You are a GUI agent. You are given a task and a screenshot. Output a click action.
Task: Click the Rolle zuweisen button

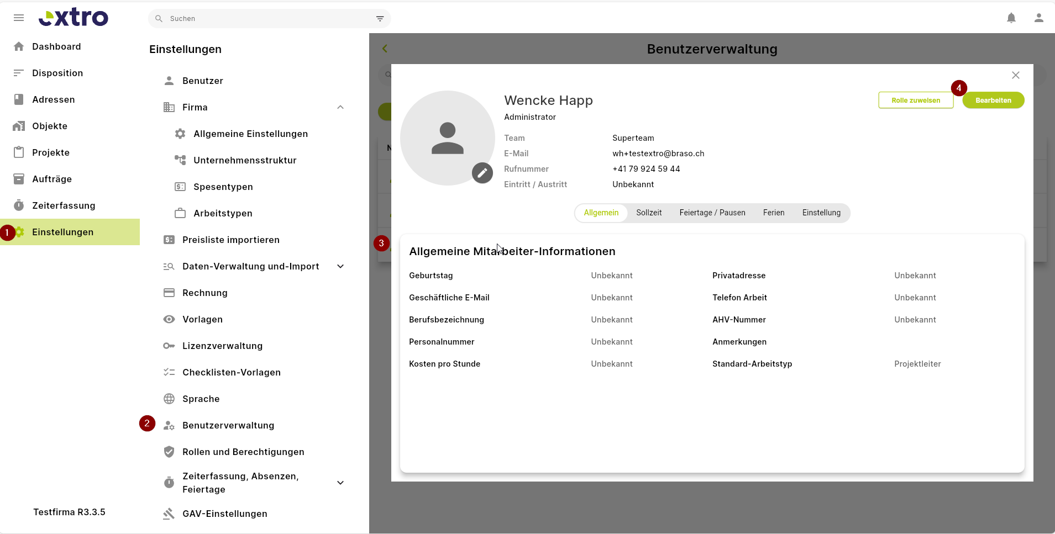[916, 100]
